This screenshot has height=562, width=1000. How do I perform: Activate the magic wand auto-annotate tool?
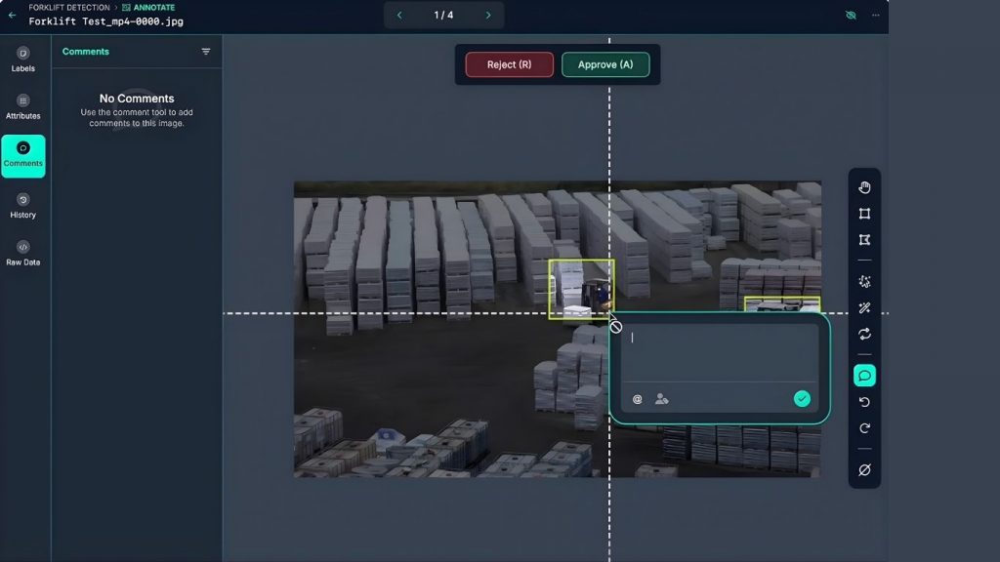tap(864, 308)
